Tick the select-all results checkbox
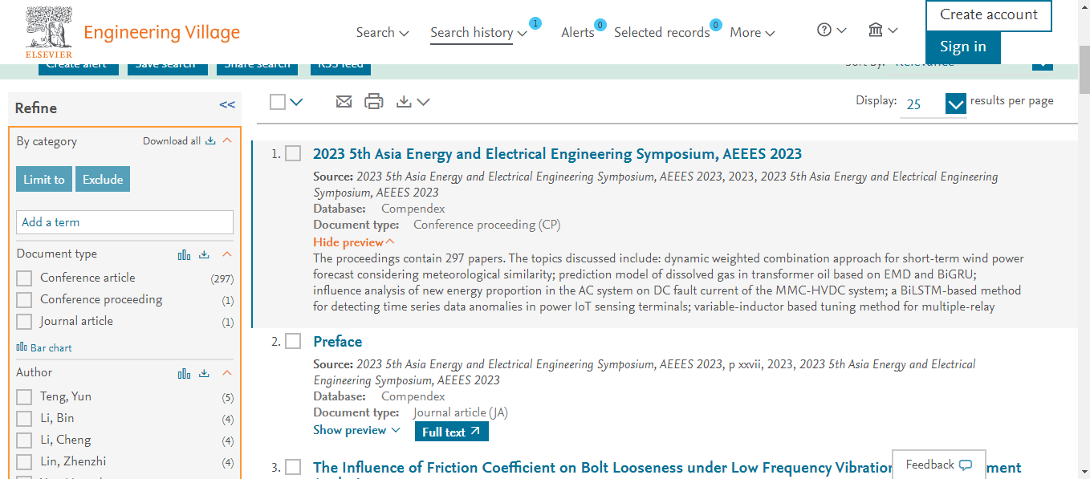The image size is (1090, 479). 278,102
